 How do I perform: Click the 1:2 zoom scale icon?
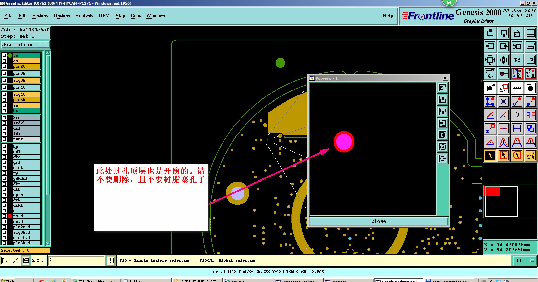tap(517, 60)
